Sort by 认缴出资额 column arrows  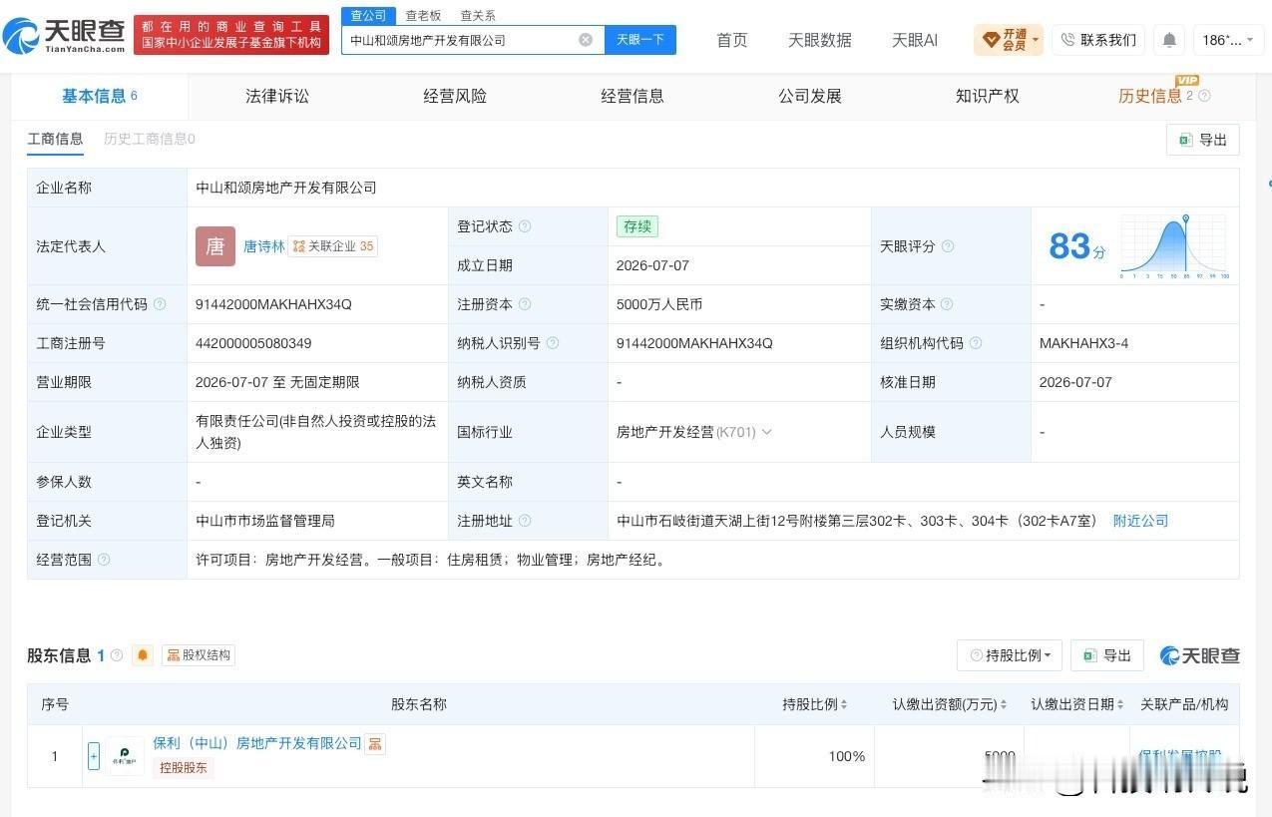pos(1004,704)
